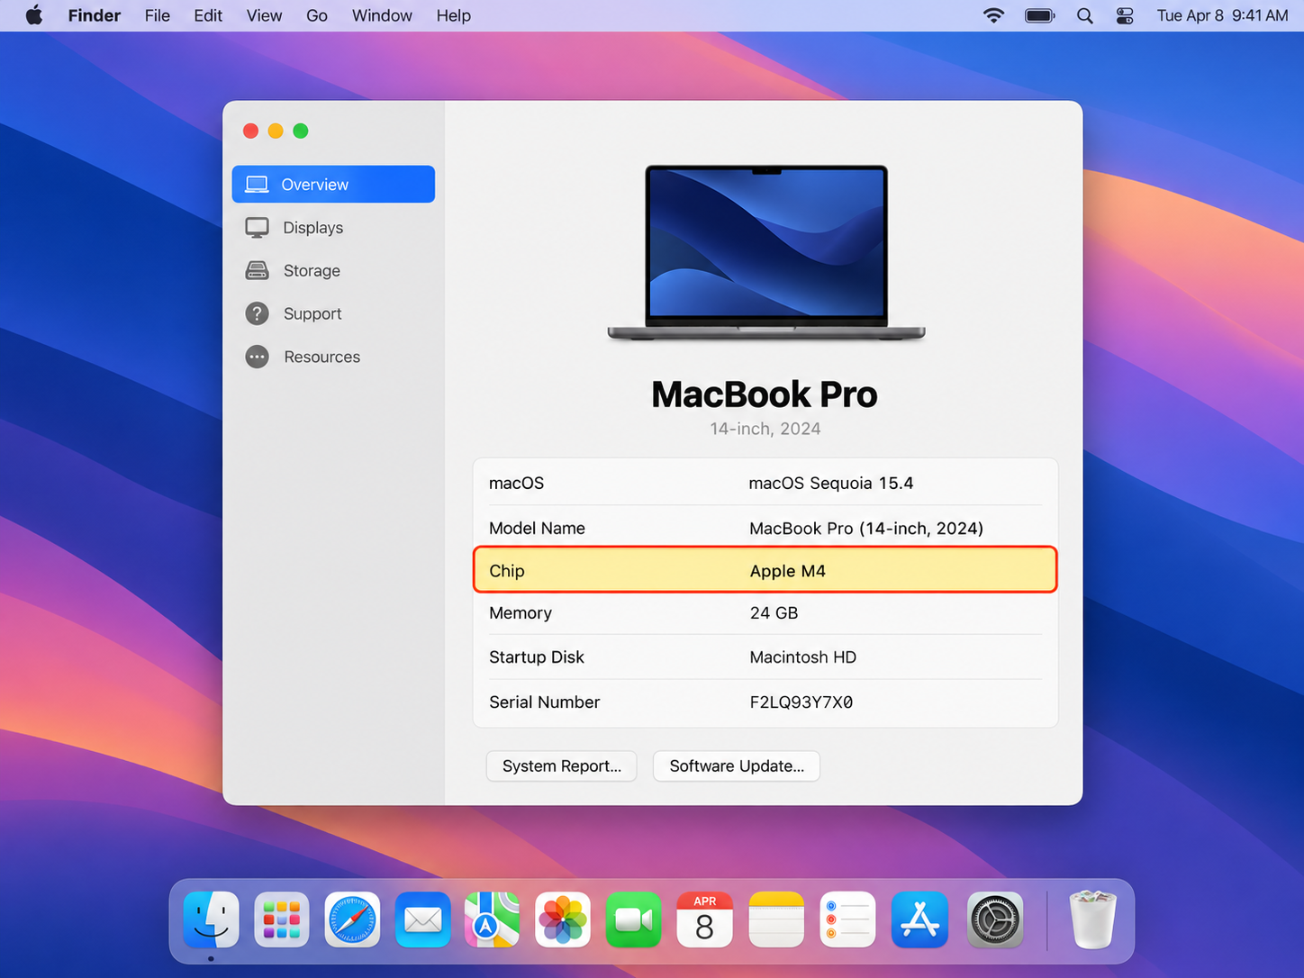Launch the Photos app
Screen dimensions: 1304x978
(563, 920)
